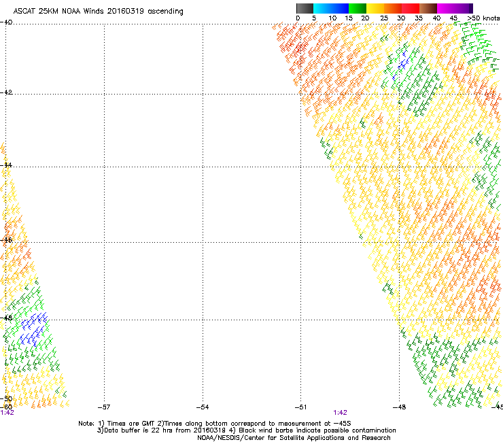Click the red 30-35 knots color band
Screen dimensions: 503x442
(411, 8)
